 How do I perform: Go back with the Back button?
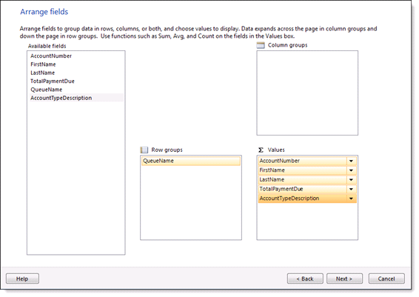(x=305, y=278)
